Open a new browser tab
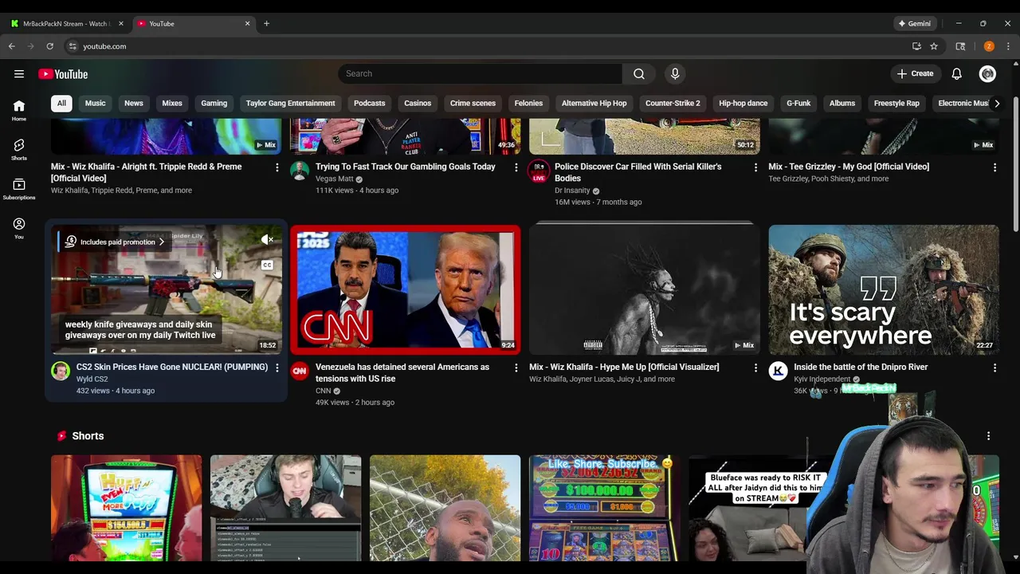The height and width of the screenshot is (574, 1020). [x=266, y=23]
